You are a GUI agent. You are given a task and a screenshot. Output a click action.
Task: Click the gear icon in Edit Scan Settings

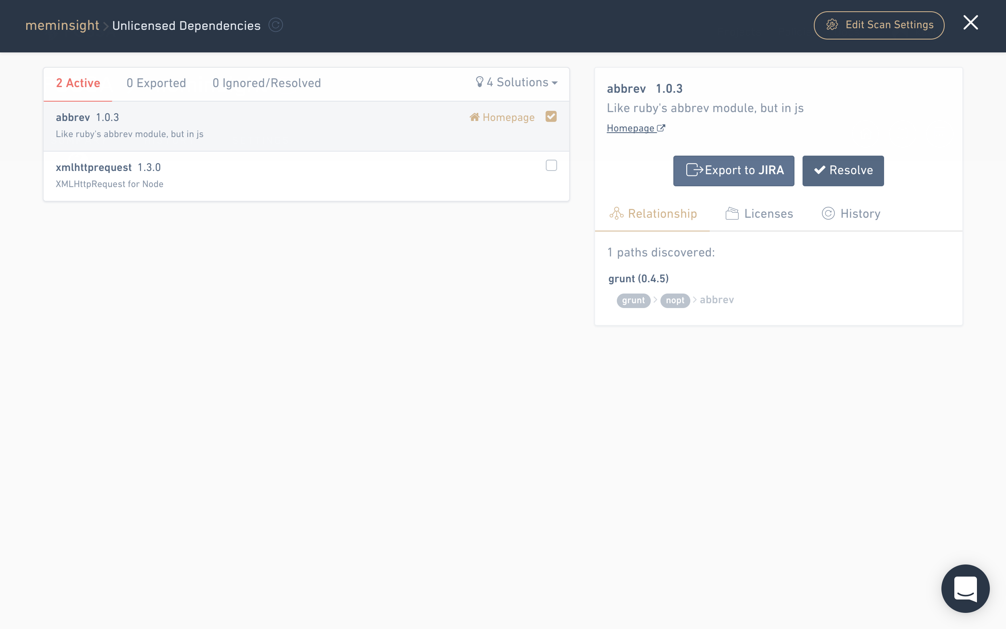tap(832, 25)
